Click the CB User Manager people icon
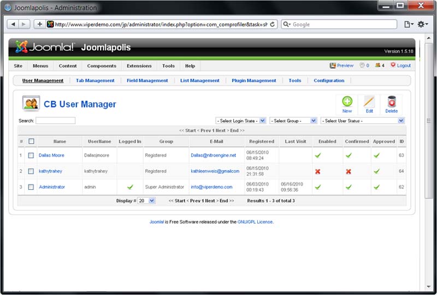The image size is (437, 295). click(31, 103)
